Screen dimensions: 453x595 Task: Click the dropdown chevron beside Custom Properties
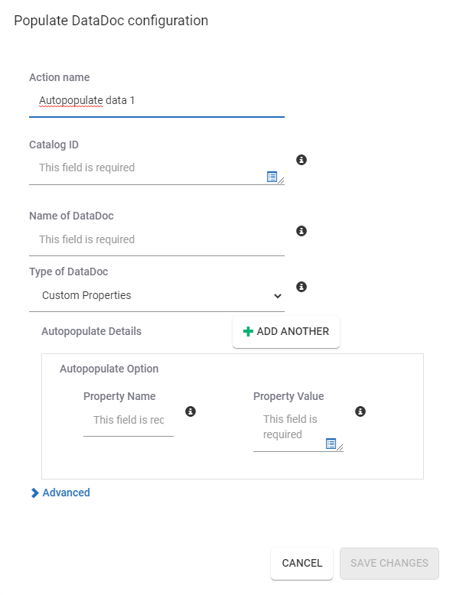point(278,296)
